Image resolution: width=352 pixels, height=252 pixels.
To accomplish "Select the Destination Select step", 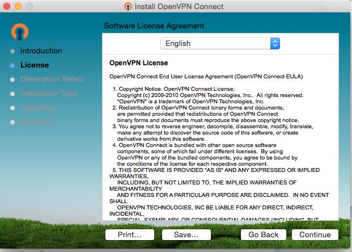I will [52, 79].
